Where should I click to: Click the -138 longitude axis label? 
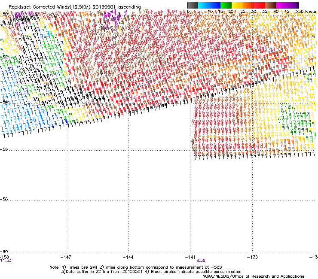point(253,257)
